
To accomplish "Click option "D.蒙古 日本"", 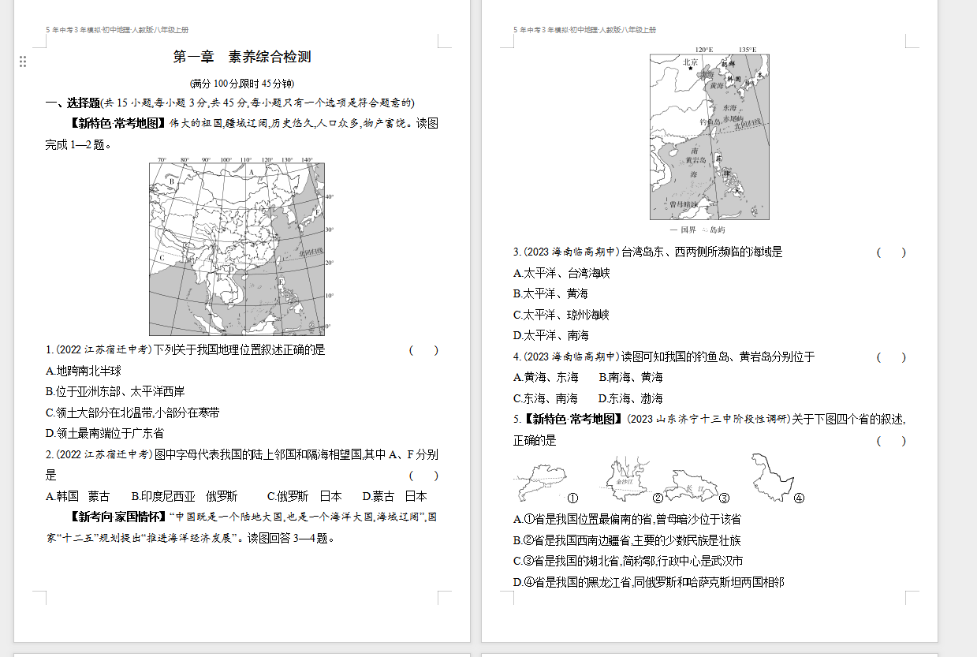I will (394, 496).
